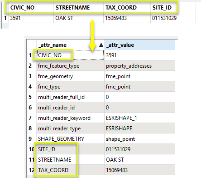Click the SHAPE_GEOMETRY attribute cell
This screenshot has width=201, height=178.
click(70, 139)
